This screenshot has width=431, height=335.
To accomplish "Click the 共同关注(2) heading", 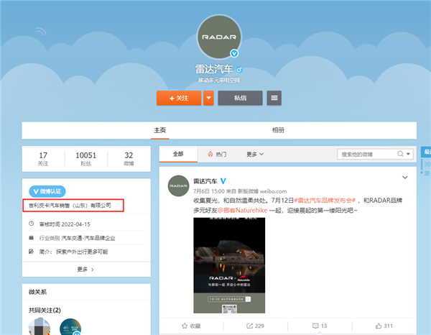I will coord(45,311).
